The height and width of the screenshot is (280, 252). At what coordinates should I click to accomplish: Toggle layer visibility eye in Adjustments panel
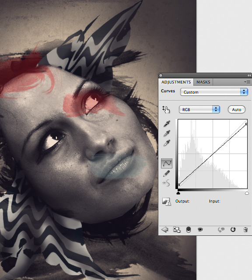pyautogui.click(x=200, y=229)
